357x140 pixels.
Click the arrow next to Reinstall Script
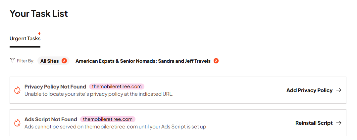338,123
